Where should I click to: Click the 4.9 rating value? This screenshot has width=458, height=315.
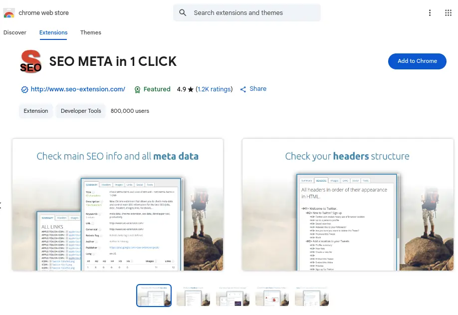182,89
